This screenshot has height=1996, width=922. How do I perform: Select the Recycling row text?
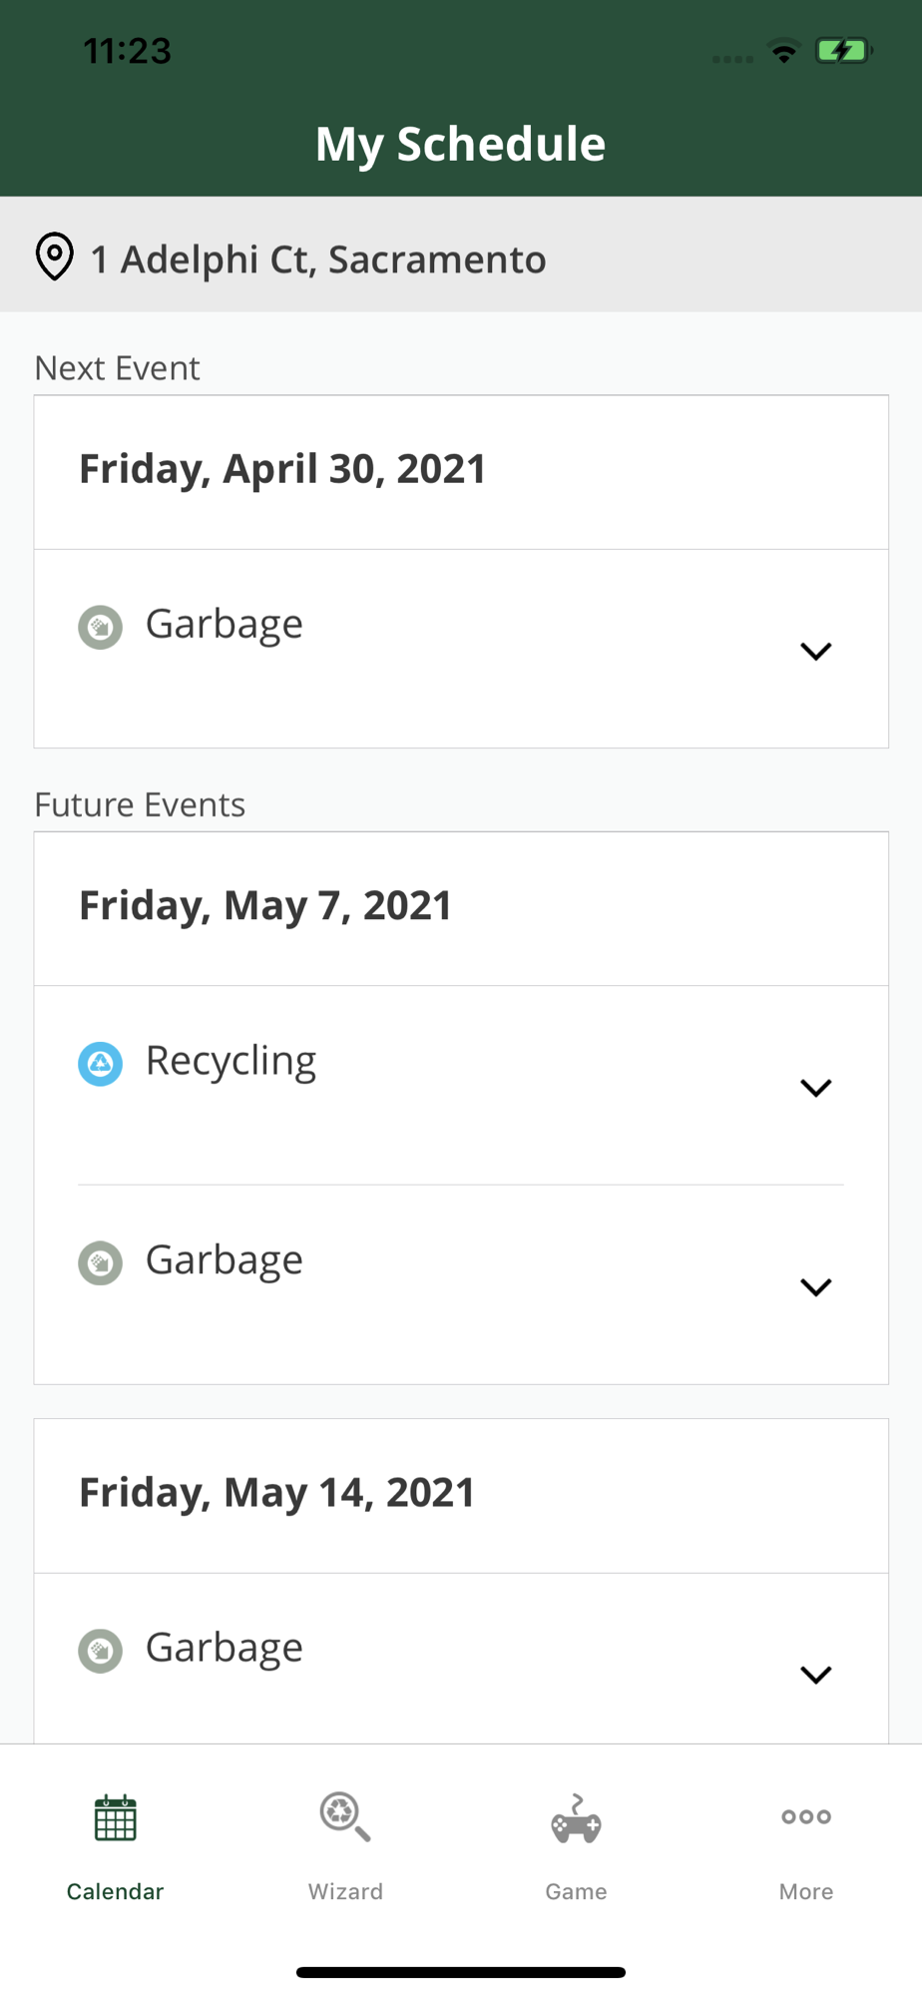(x=230, y=1061)
